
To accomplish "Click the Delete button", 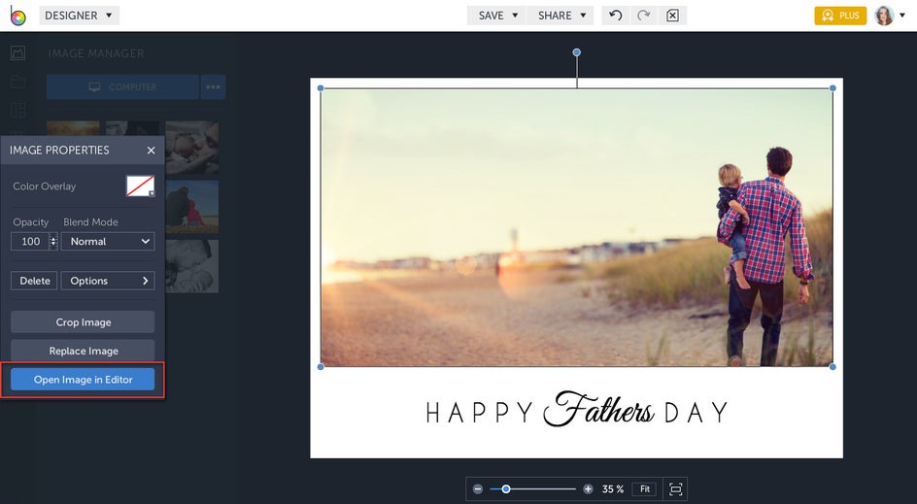I will (35, 281).
